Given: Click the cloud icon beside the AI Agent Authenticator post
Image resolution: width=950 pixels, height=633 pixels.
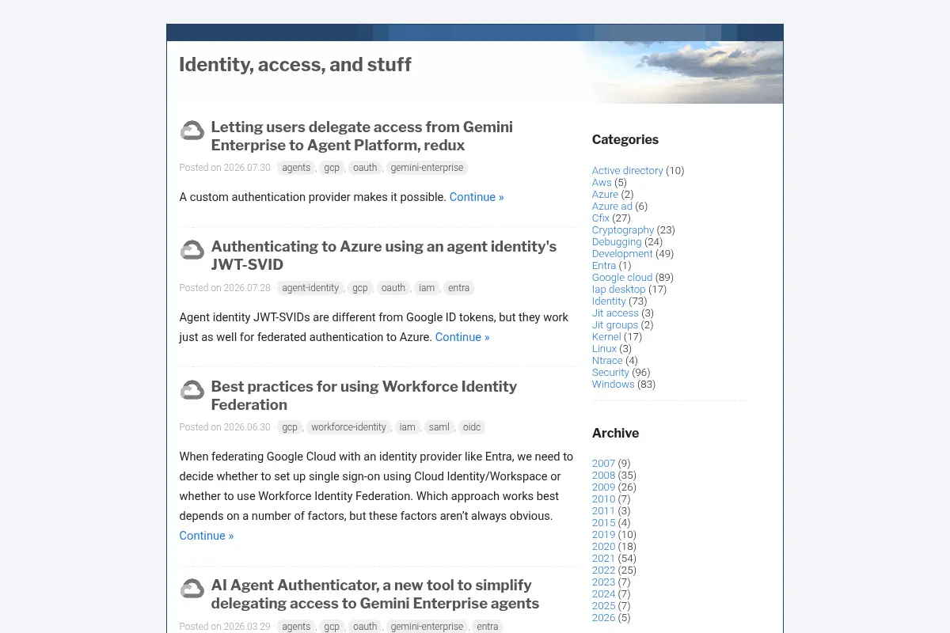Looking at the screenshot, I should [192, 589].
